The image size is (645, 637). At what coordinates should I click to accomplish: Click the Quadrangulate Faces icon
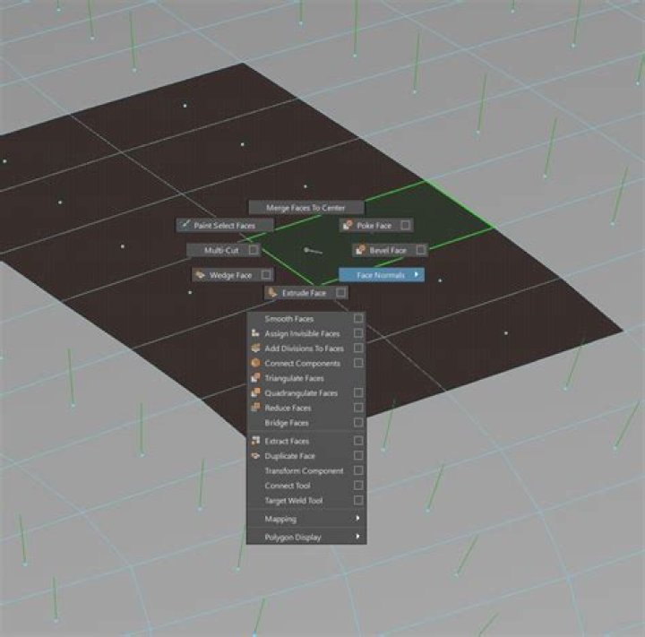[x=255, y=392]
